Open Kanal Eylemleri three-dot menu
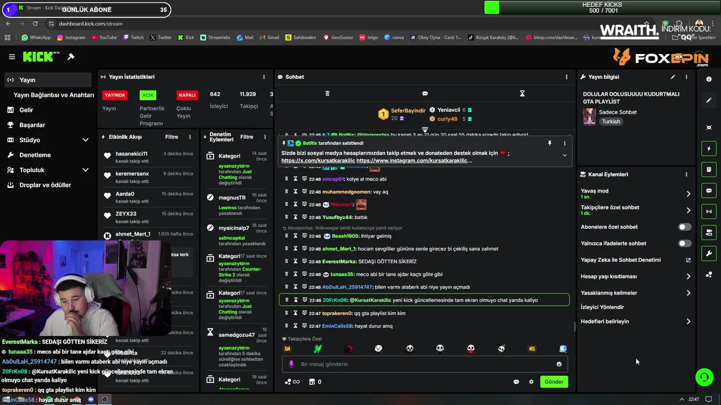This screenshot has width=721, height=405. coord(686,174)
